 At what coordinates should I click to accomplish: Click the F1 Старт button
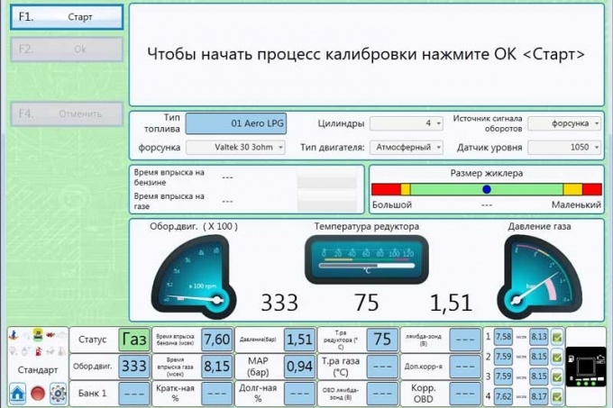coord(67,17)
